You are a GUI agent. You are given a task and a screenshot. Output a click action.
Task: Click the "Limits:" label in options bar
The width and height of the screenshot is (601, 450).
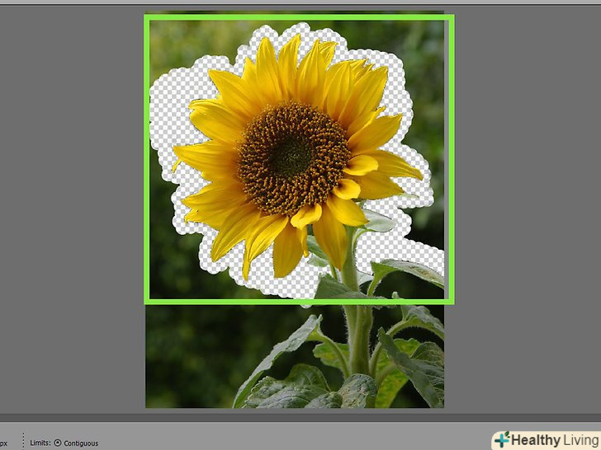coord(40,443)
